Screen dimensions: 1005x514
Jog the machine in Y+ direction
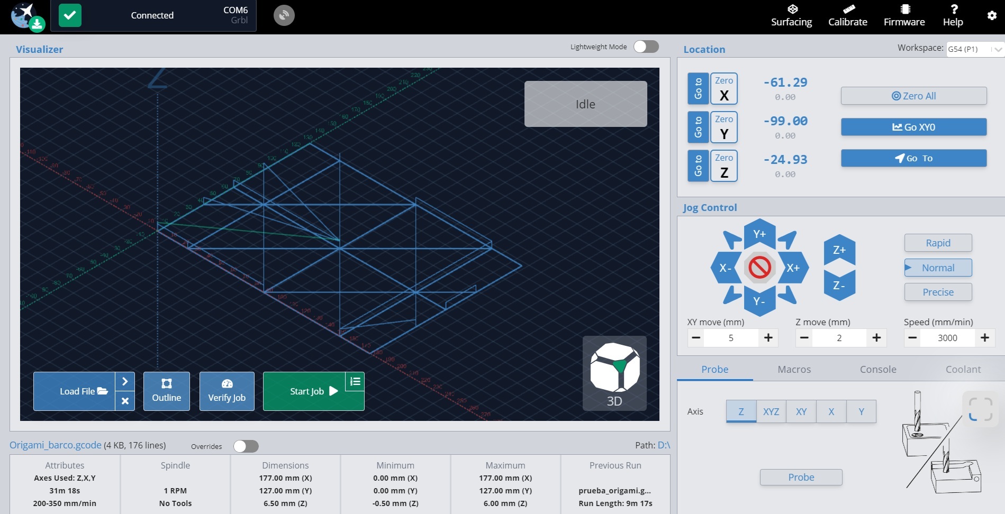pyautogui.click(x=759, y=234)
